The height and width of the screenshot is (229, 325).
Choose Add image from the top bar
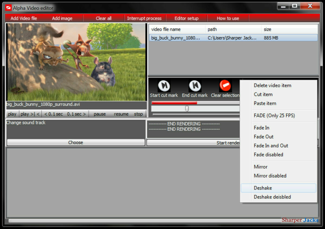tap(62, 18)
